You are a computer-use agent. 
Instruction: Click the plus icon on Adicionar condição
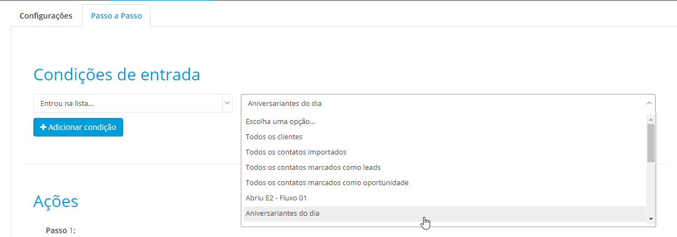(x=43, y=127)
